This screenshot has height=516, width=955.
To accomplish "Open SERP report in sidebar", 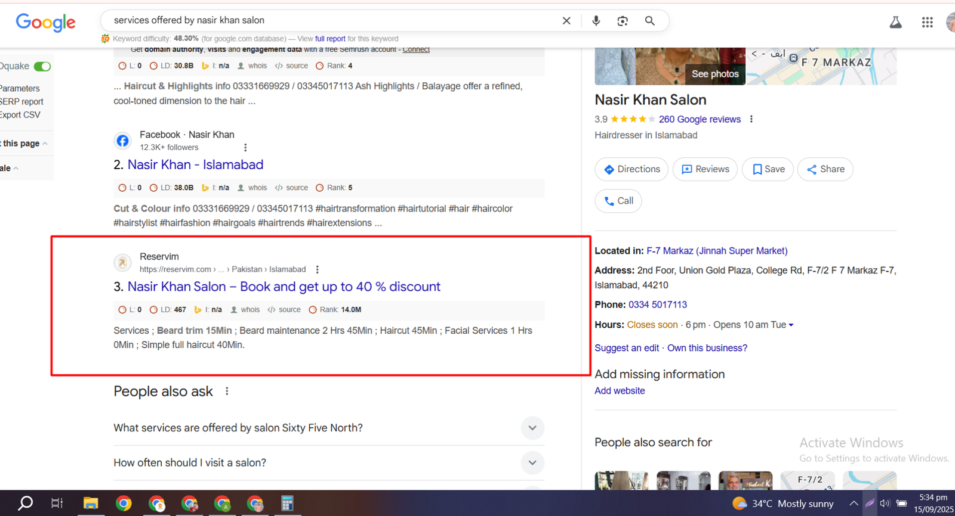I will [22, 102].
